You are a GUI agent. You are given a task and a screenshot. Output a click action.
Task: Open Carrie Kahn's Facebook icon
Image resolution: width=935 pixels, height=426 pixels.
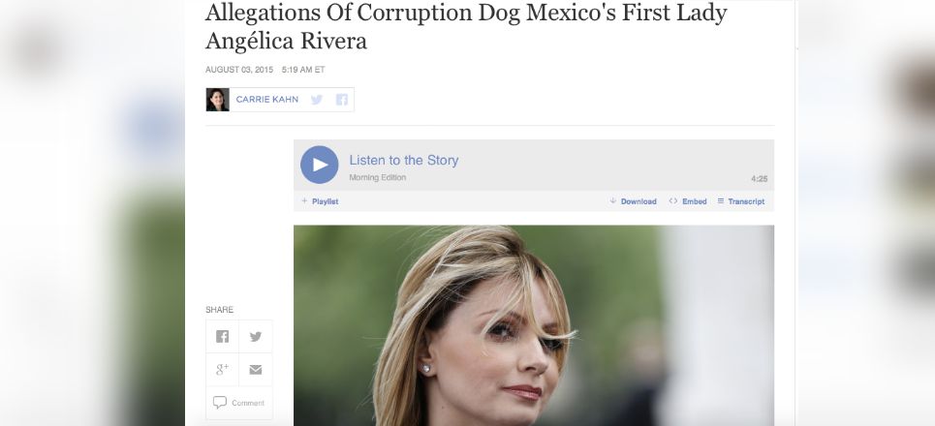(342, 100)
